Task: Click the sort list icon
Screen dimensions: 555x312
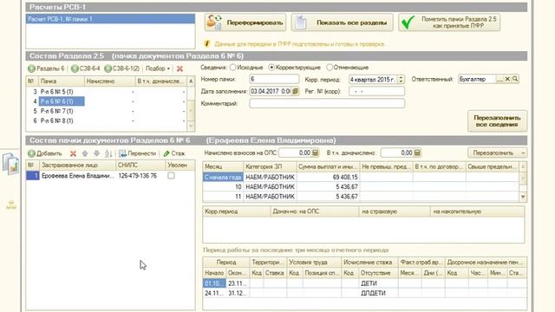Action: click(x=108, y=153)
